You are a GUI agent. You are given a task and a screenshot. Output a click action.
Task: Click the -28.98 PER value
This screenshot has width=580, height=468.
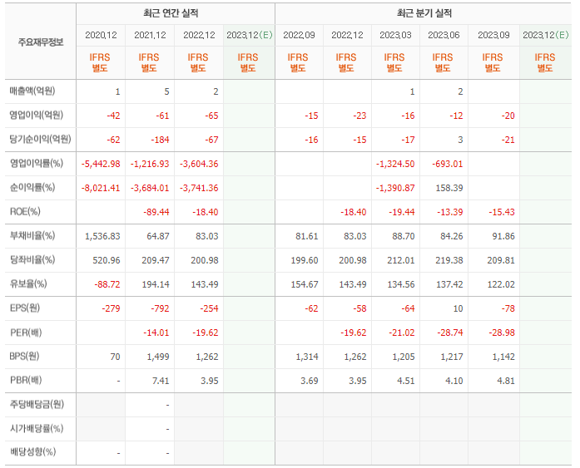pos(502,333)
